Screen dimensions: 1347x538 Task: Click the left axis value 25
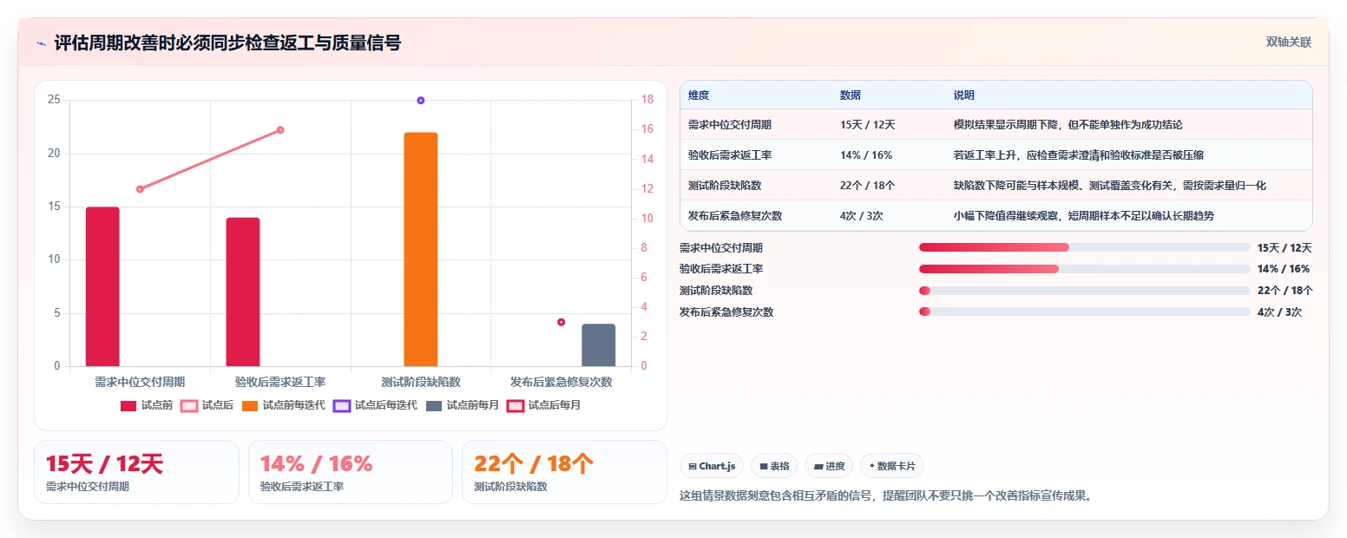coord(54,101)
